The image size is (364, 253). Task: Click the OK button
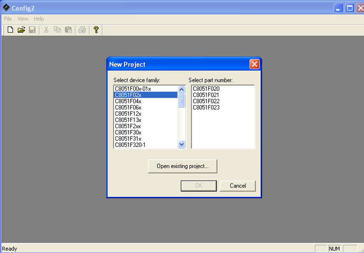pos(199,186)
